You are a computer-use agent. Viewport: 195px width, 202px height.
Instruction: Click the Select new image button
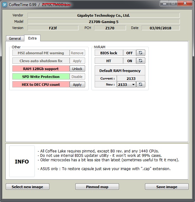click(28, 187)
